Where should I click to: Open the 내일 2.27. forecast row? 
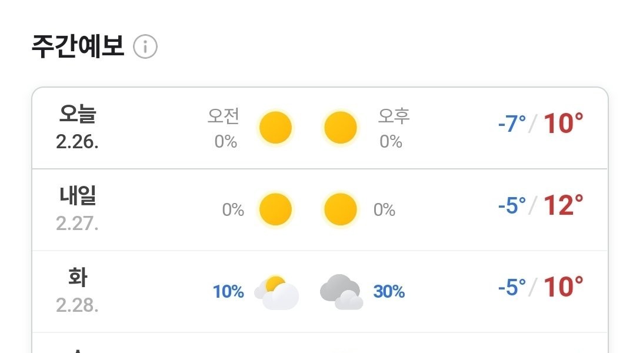(77, 209)
